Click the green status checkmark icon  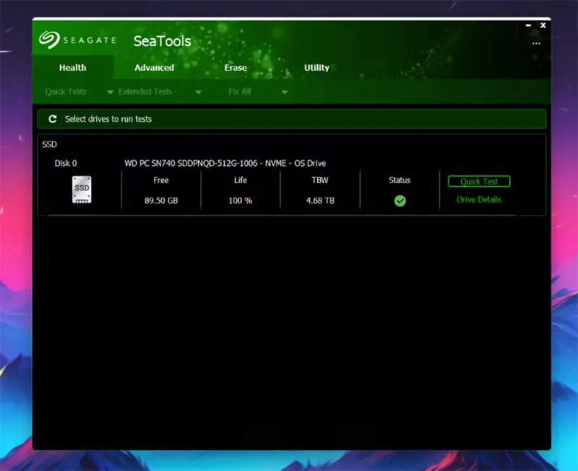pyautogui.click(x=400, y=201)
